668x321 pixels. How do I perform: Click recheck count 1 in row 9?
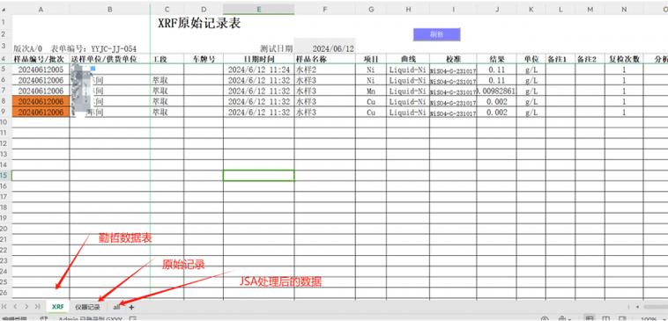624,113
